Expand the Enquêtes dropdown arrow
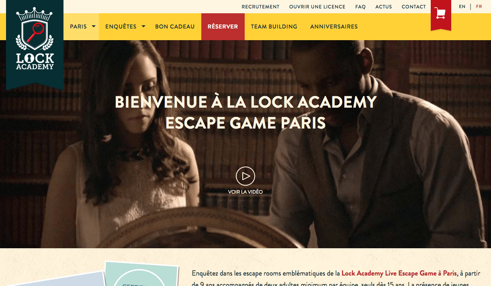Image resolution: width=491 pixels, height=286 pixels. coord(143,27)
